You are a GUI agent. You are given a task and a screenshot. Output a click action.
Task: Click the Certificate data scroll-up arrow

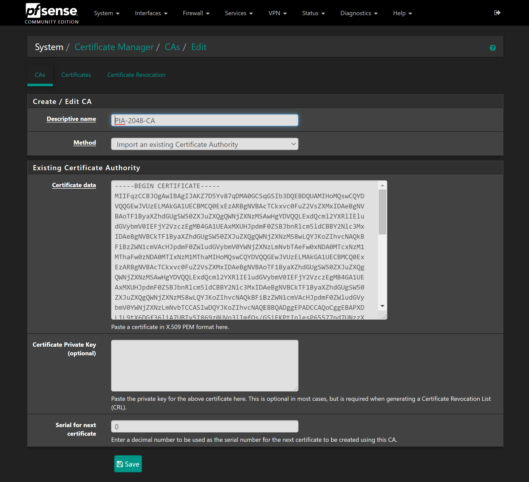point(382,185)
